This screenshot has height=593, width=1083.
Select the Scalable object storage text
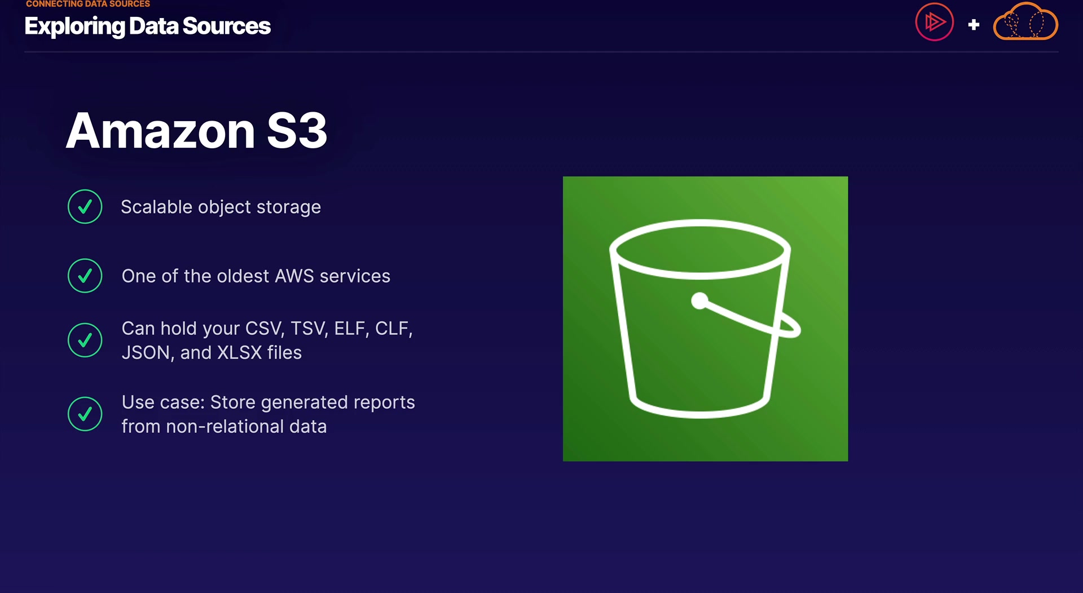click(x=221, y=207)
